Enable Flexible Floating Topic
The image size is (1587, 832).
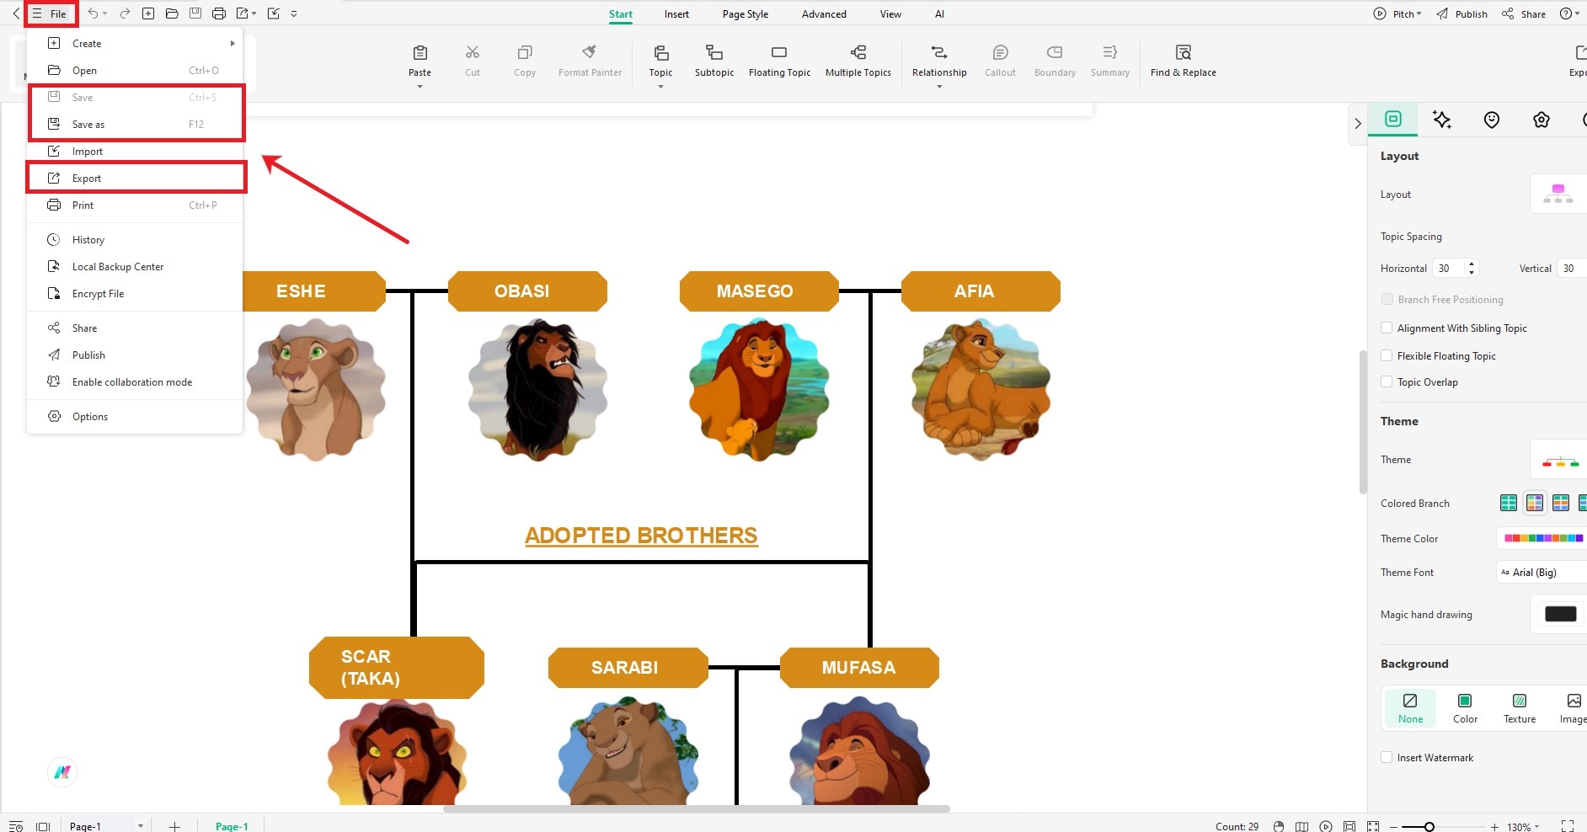[x=1387, y=355]
